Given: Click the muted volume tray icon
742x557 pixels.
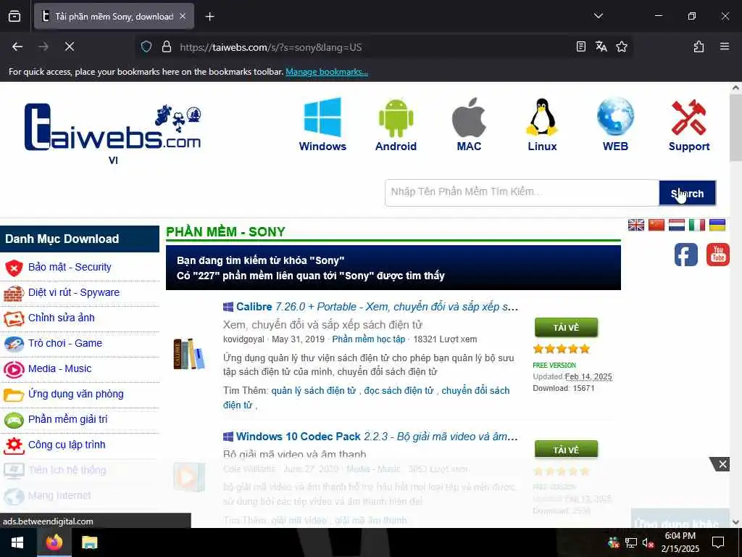Looking at the screenshot, I should click(x=648, y=542).
